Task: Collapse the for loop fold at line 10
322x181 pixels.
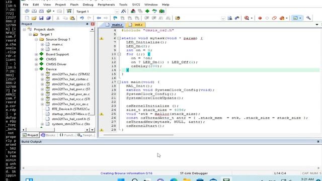Action: tap(119, 54)
